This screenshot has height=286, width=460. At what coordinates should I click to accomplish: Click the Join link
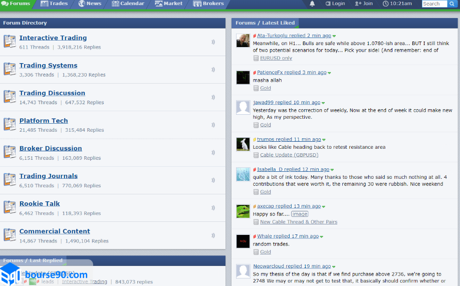click(364, 4)
